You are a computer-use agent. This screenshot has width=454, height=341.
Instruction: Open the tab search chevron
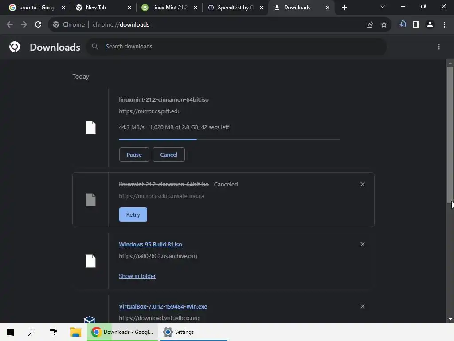(383, 6)
